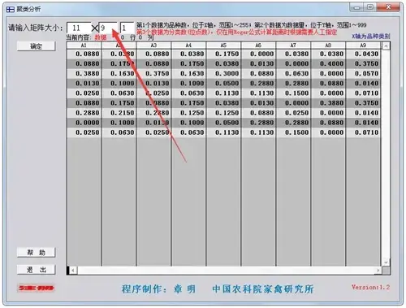Select cell 0.3880 in column A1
The image size is (406, 308).
84,73
